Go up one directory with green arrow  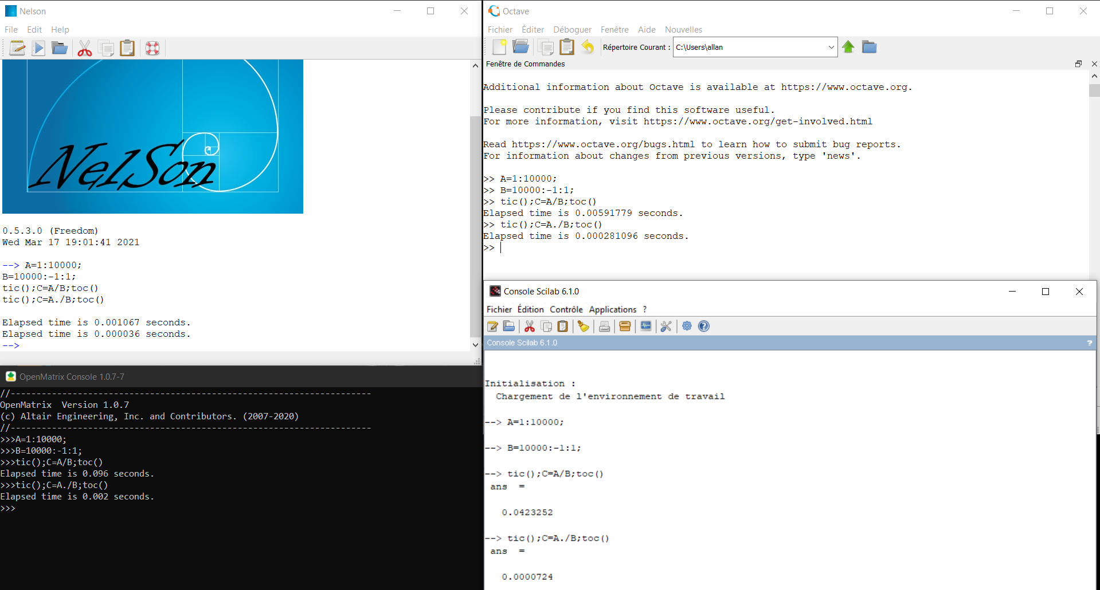tap(848, 47)
